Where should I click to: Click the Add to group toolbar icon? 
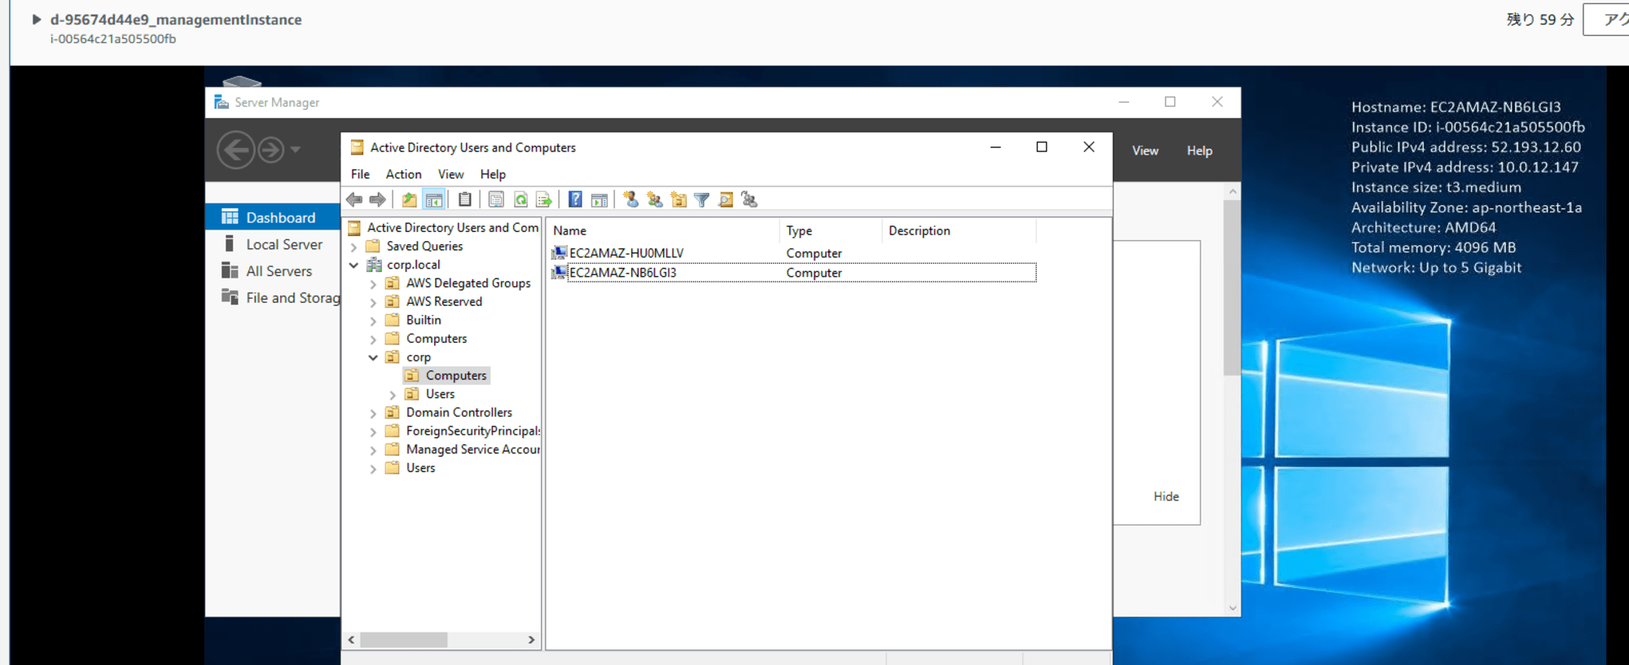pyautogui.click(x=749, y=199)
